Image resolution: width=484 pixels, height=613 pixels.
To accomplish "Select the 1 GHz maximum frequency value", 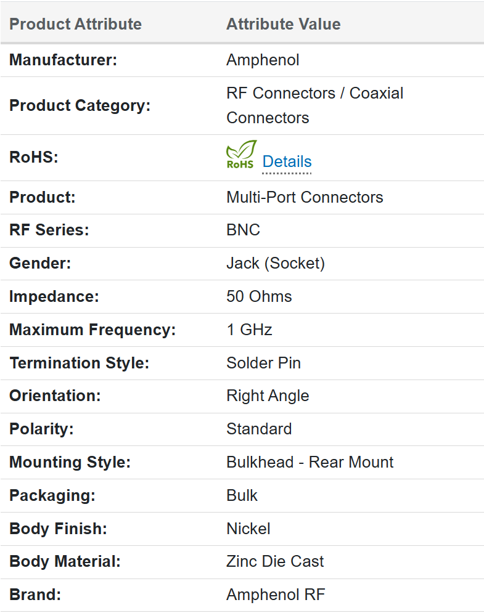I will 249,330.
